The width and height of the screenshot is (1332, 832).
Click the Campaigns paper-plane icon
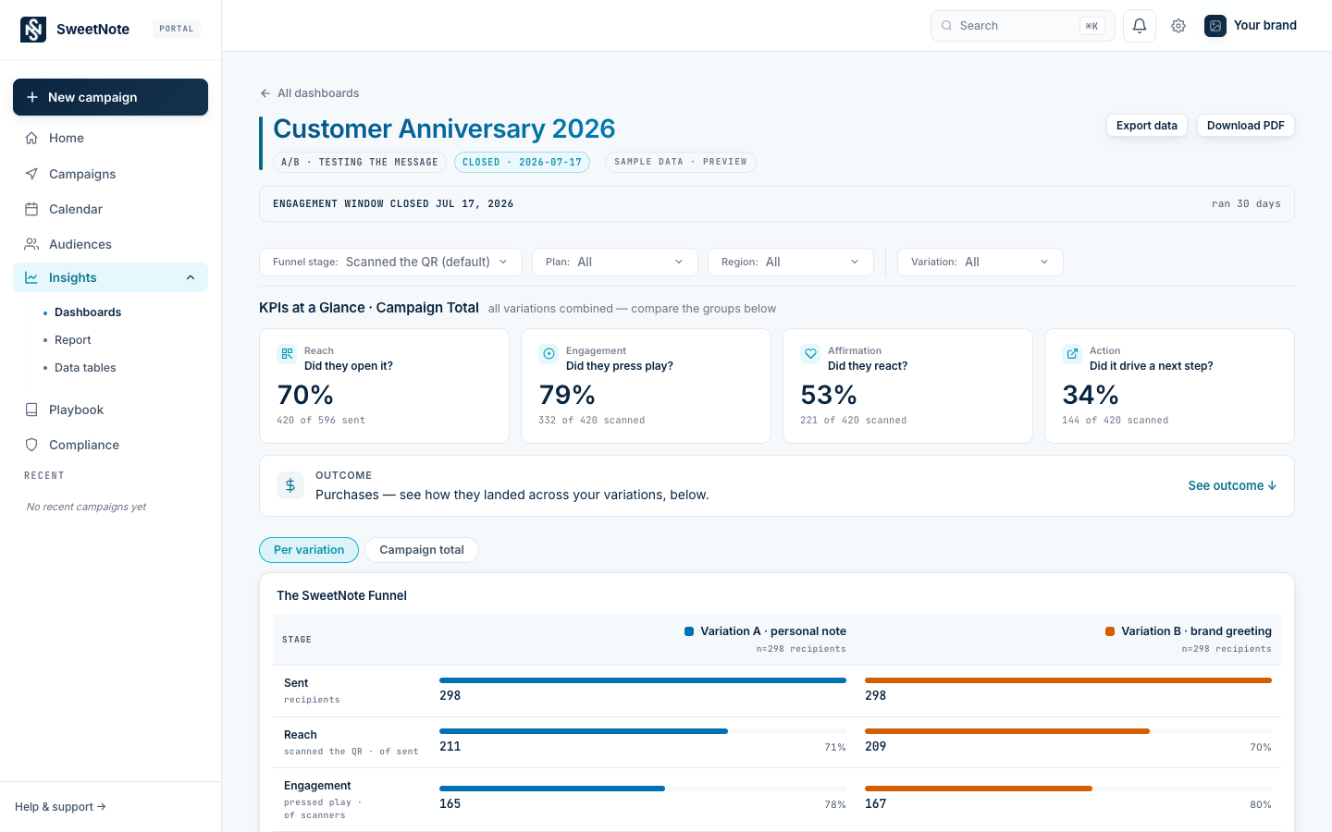point(31,174)
